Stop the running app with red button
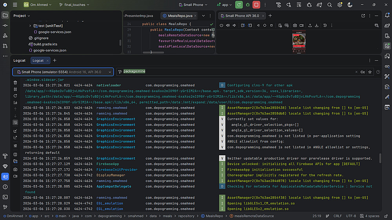The width and height of the screenshot is (392, 220). 256,5
